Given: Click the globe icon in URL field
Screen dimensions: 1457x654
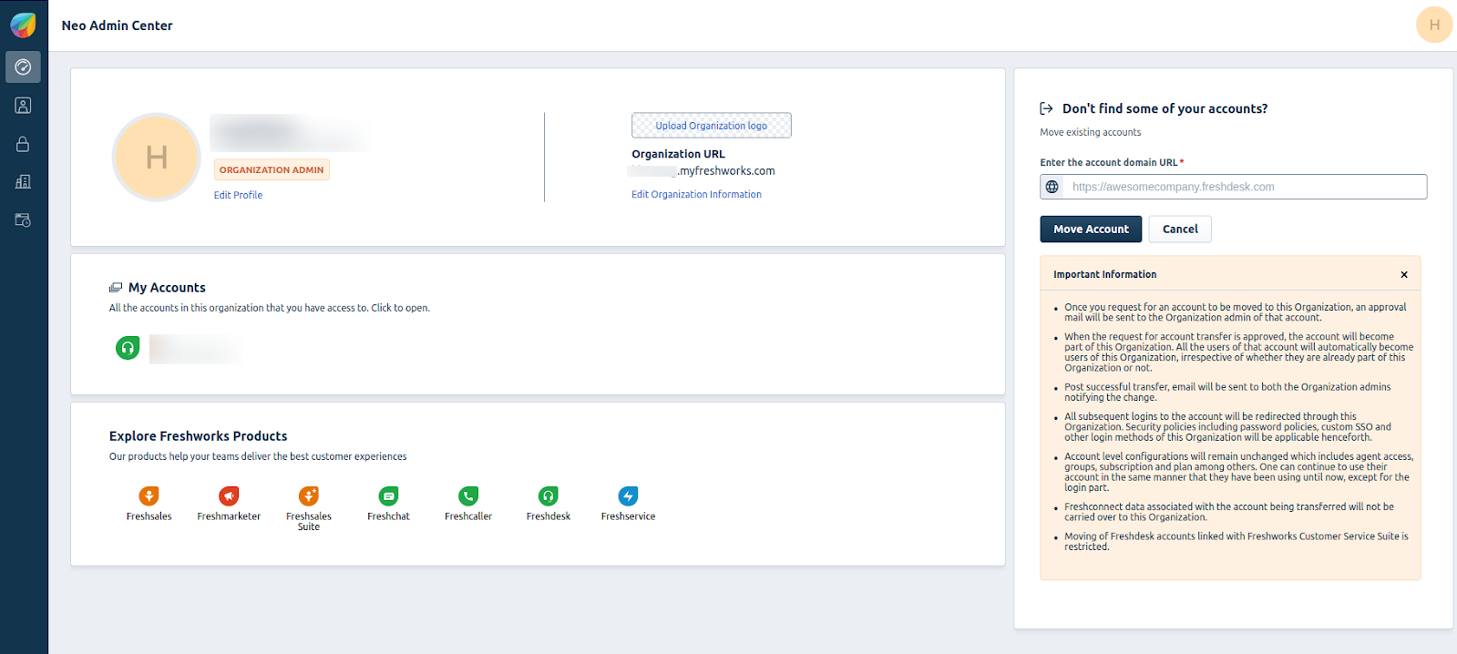Looking at the screenshot, I should [x=1052, y=187].
